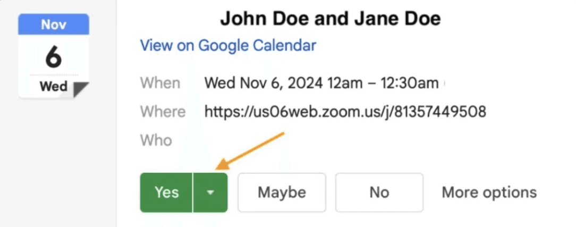Click the When field label
Image resolution: width=576 pixels, height=227 pixels.
coord(160,83)
